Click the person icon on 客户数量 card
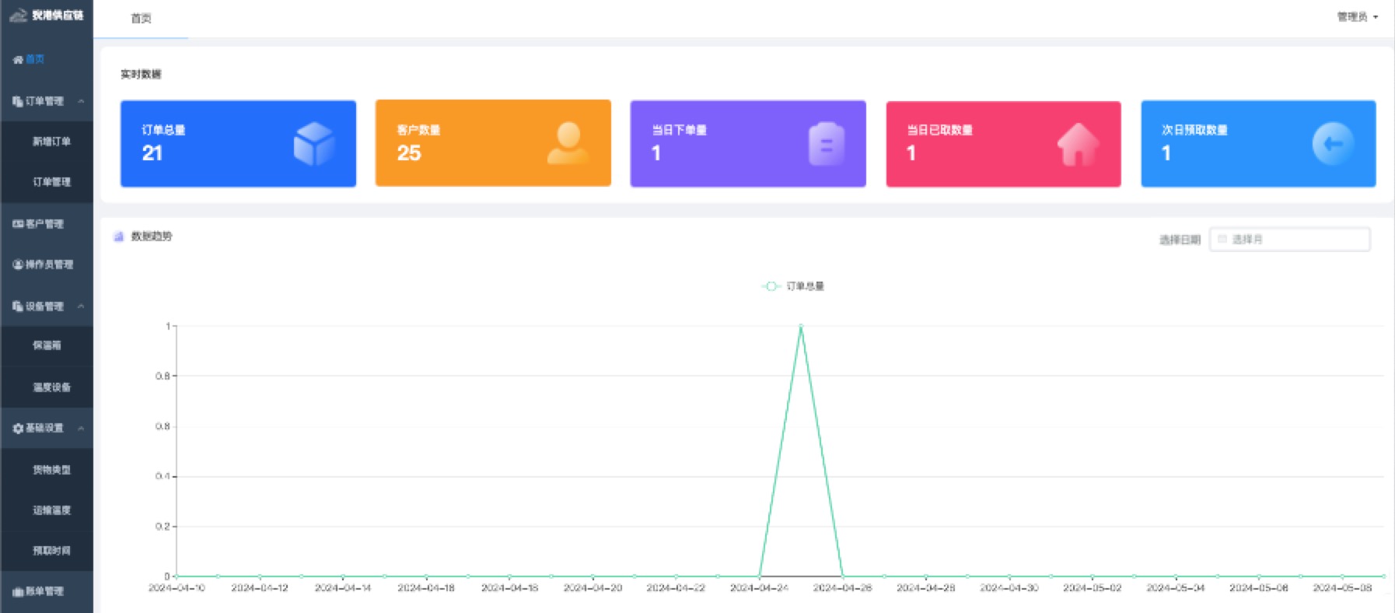The image size is (1395, 613). click(x=568, y=143)
